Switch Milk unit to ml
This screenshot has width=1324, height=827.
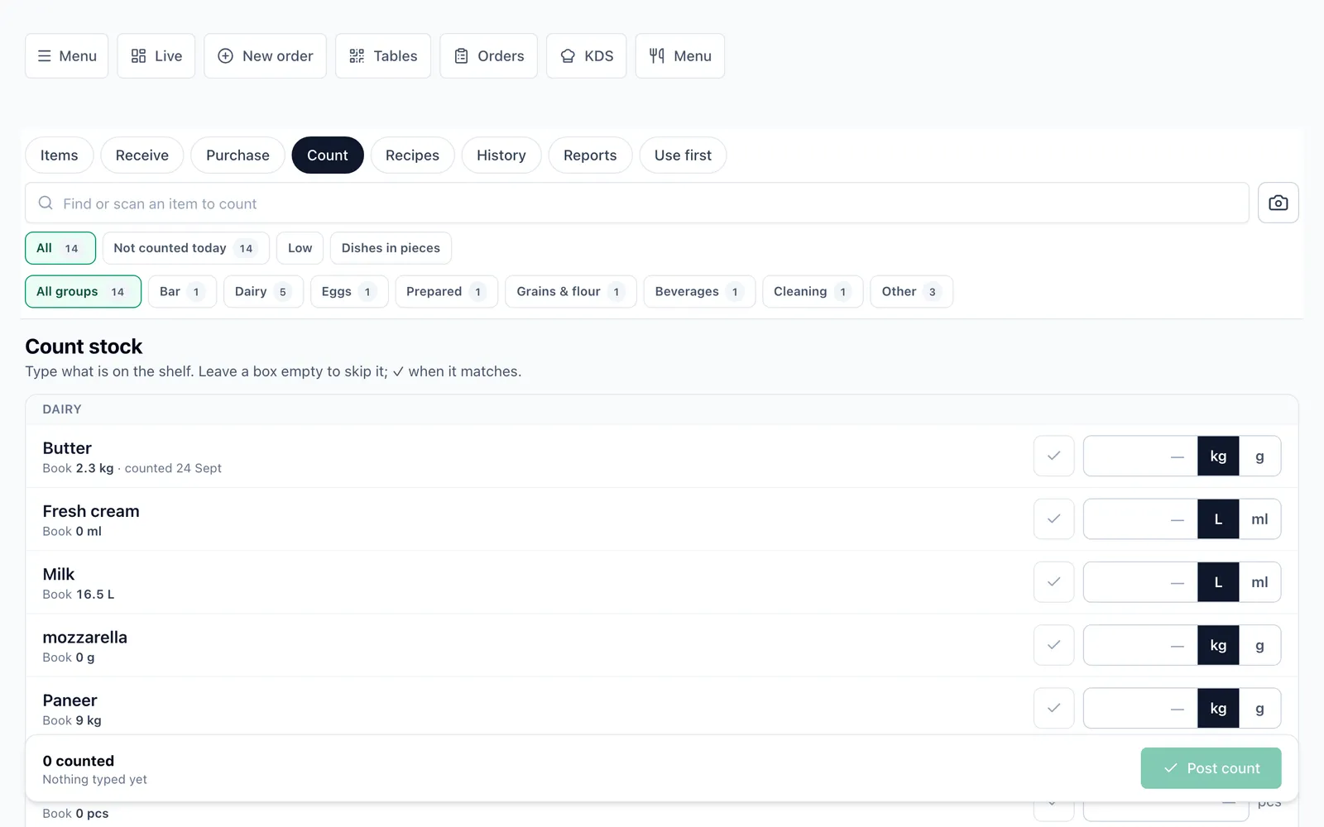1259,582
